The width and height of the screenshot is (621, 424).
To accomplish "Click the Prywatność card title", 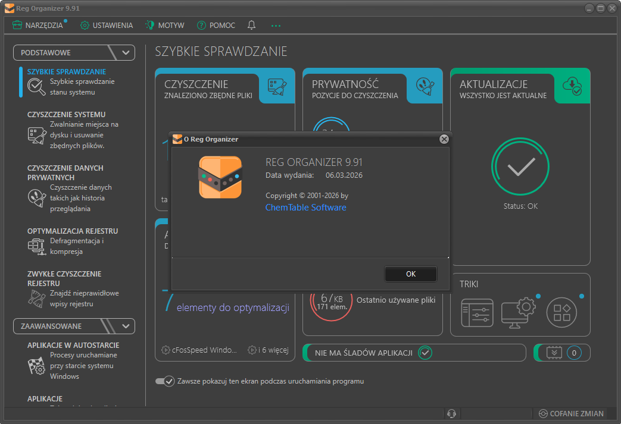I will [345, 84].
